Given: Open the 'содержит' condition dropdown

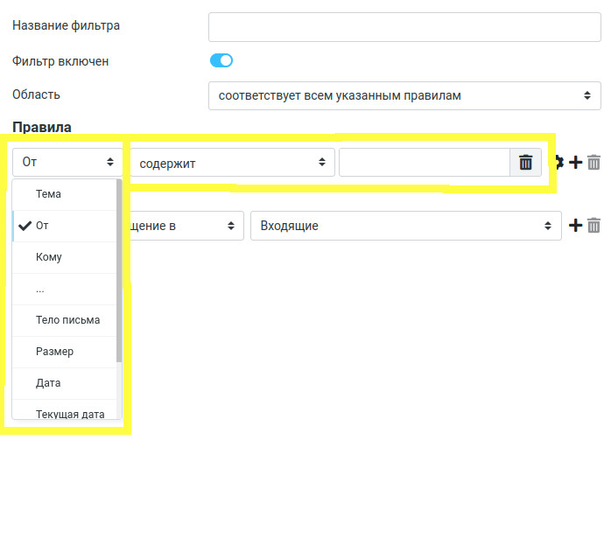Looking at the screenshot, I should (233, 163).
